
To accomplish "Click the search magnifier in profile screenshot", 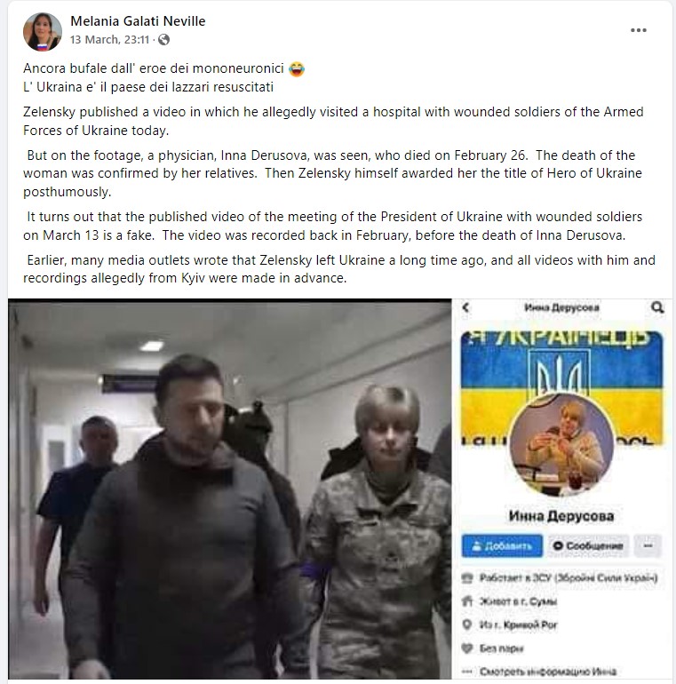I will (x=657, y=307).
